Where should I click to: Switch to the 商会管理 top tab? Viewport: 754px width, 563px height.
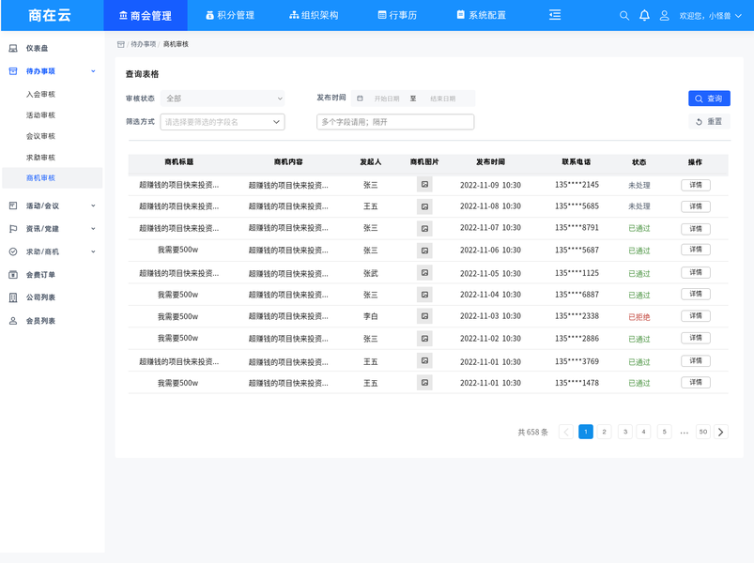(x=146, y=16)
